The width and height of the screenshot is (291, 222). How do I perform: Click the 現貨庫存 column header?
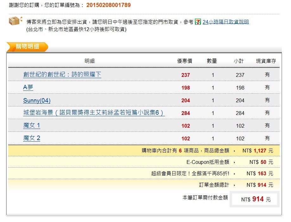[266, 61]
